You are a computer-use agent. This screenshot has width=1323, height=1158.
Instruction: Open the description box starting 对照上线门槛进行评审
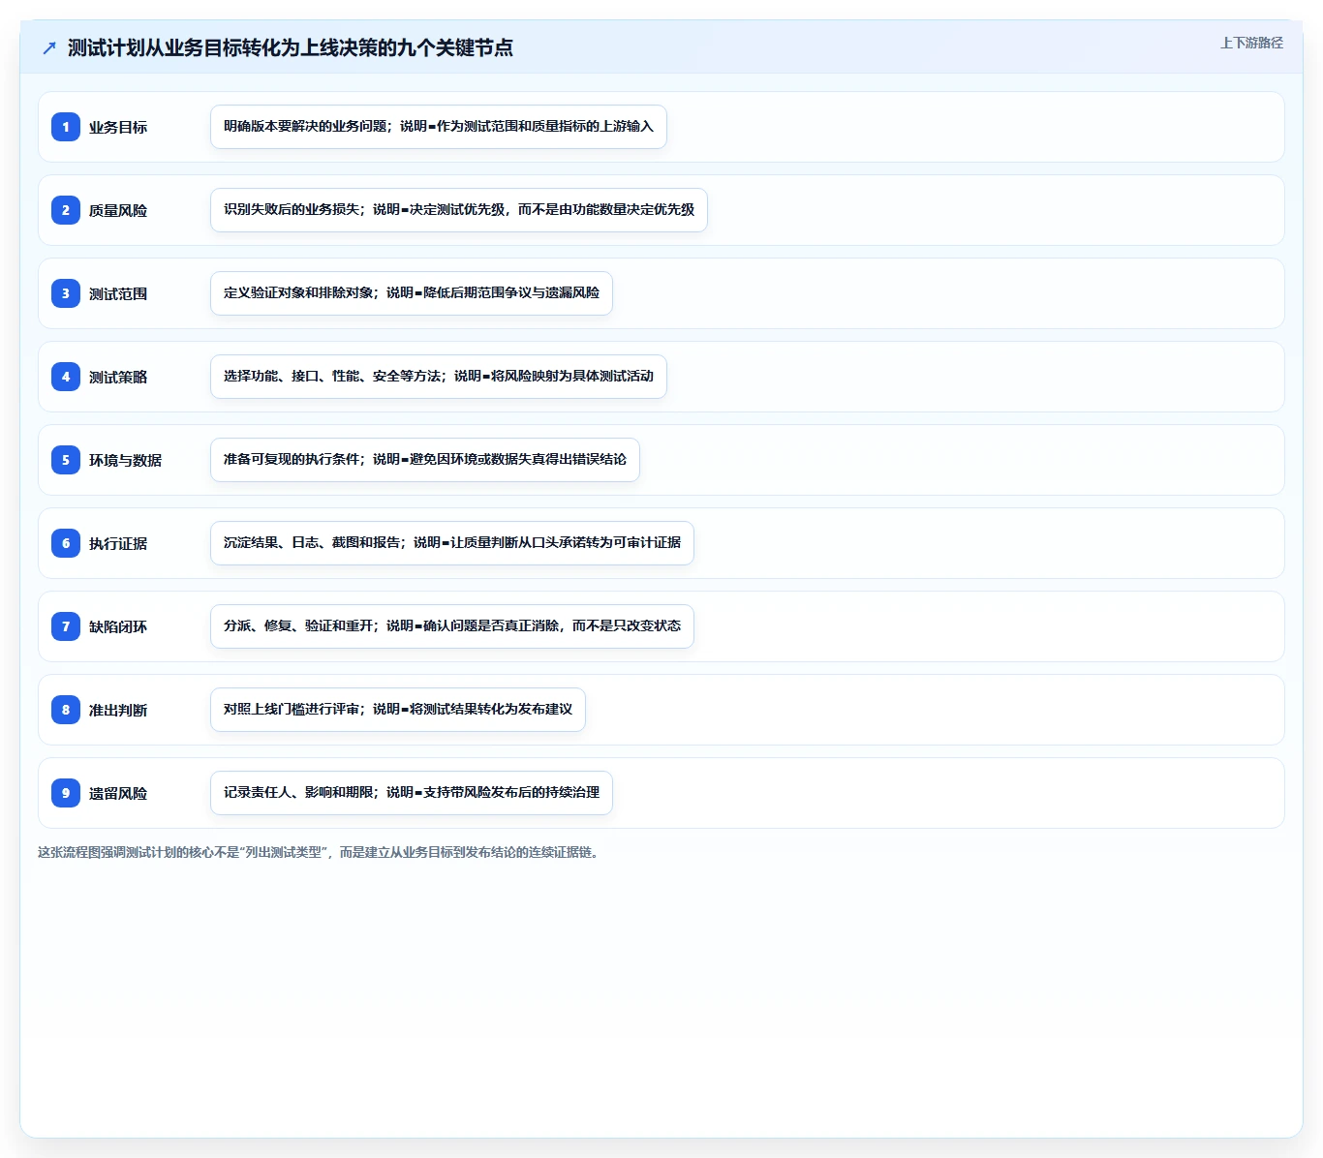click(x=398, y=710)
